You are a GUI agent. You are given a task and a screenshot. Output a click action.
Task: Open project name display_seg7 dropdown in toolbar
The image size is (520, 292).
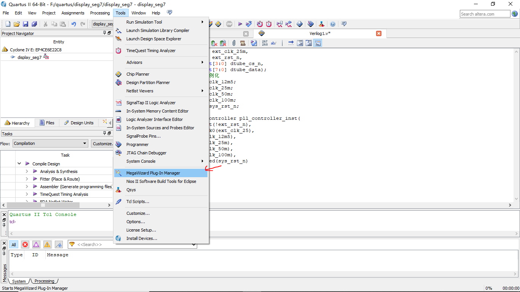coord(102,24)
